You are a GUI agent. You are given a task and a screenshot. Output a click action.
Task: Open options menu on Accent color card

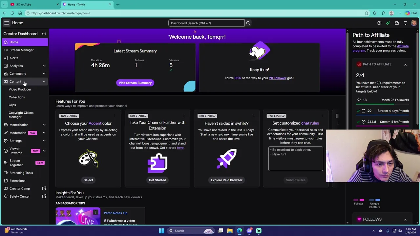click(x=115, y=116)
